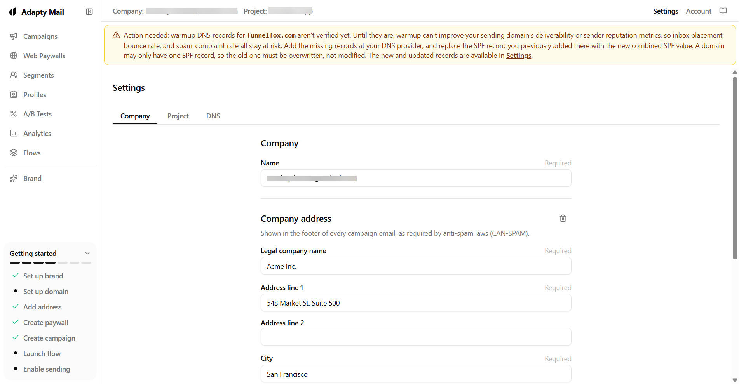Open documentation book icon
Screen dimensions: 746x384
(723, 11)
